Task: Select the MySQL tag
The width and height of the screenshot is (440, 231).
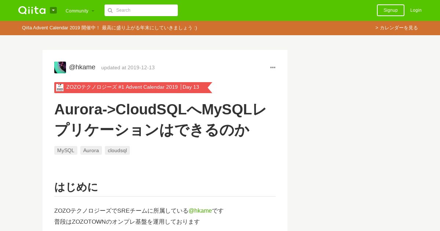Action: [x=66, y=150]
